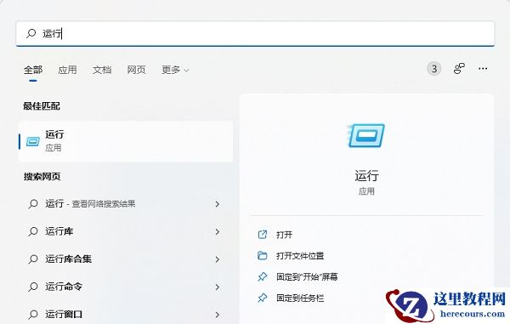Click the search box containing 运行
This screenshot has width=510, height=324.
255,33
